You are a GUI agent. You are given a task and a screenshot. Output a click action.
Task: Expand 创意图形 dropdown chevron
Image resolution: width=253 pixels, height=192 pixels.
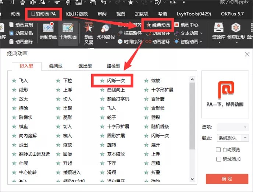click(237, 42)
